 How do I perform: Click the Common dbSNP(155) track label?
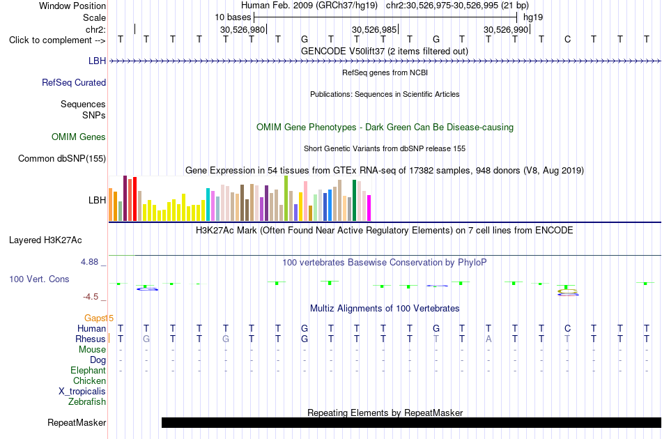click(62, 158)
